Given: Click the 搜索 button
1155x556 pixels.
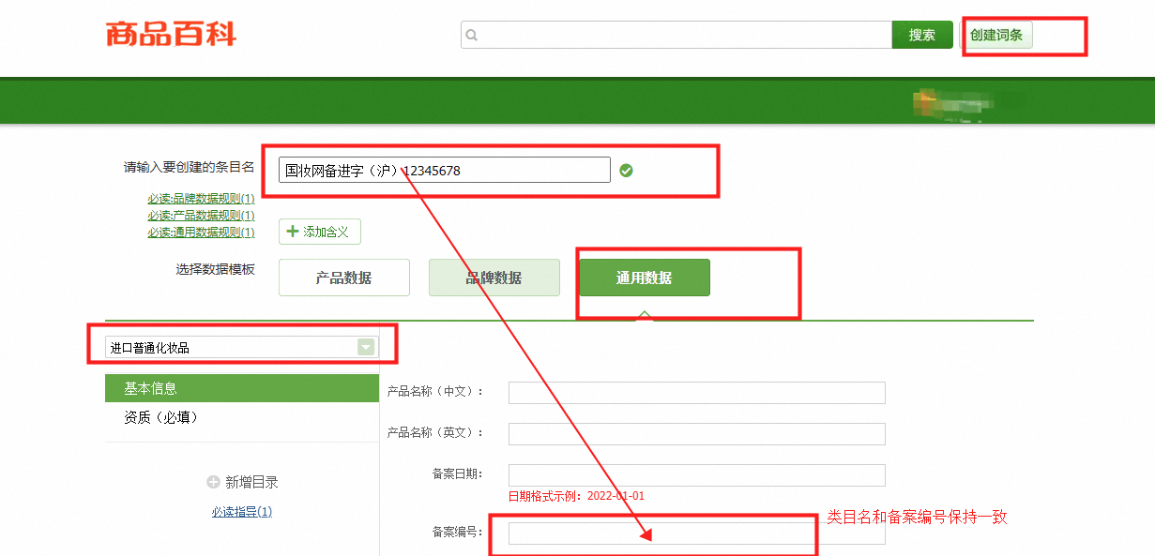Looking at the screenshot, I should 922,35.
